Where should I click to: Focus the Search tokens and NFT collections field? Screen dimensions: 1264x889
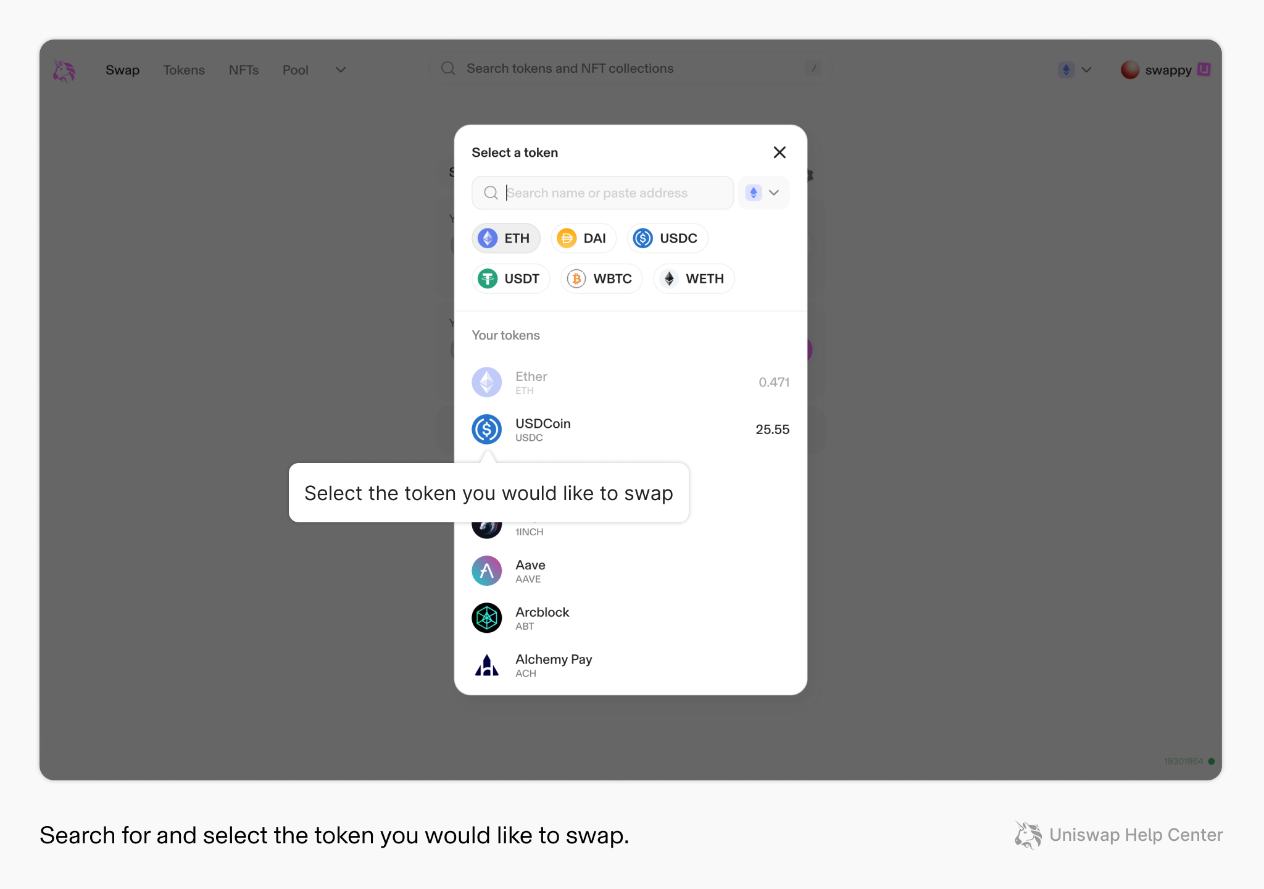(x=630, y=69)
